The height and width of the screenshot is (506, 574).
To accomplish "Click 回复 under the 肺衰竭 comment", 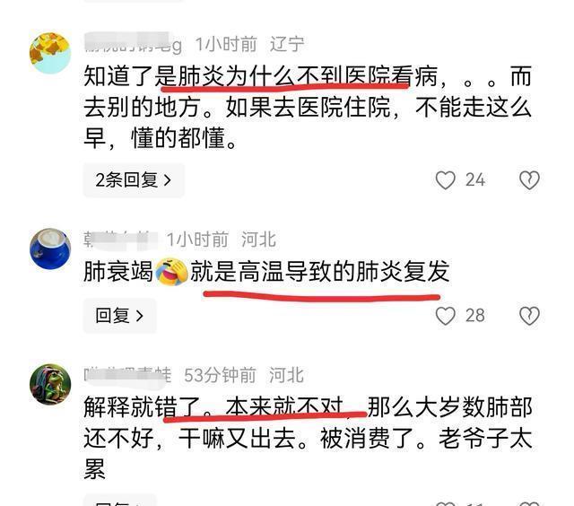I will coord(119,316).
